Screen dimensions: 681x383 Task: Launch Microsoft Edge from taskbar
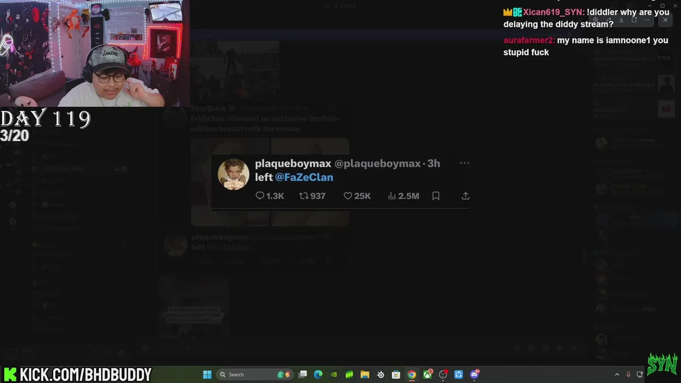pyautogui.click(x=318, y=374)
